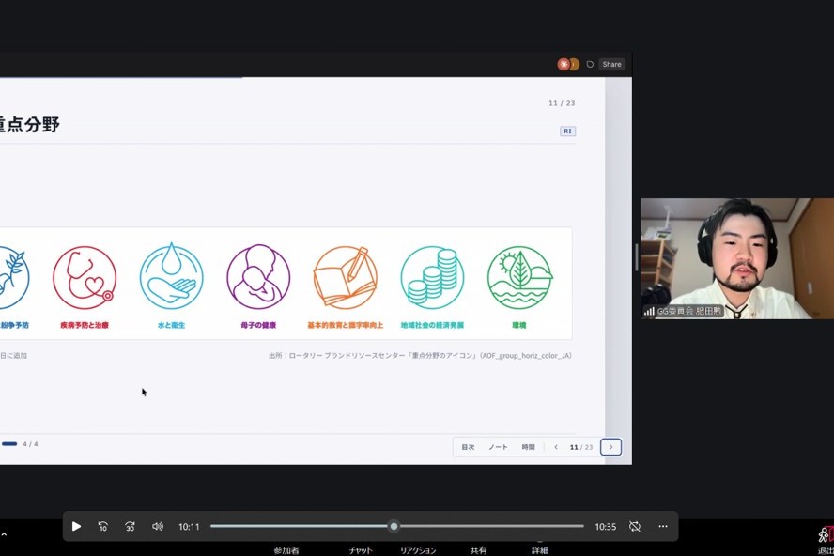
Task: Open the ノート notes panel
Action: (x=498, y=447)
